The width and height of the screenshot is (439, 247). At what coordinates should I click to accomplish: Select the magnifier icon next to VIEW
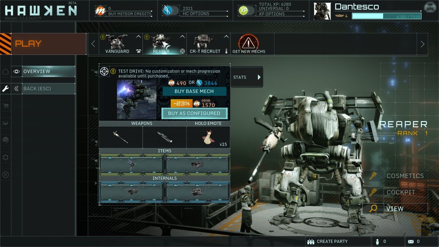coord(372,208)
